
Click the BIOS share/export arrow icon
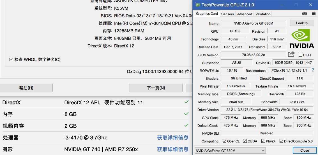tap(291, 54)
